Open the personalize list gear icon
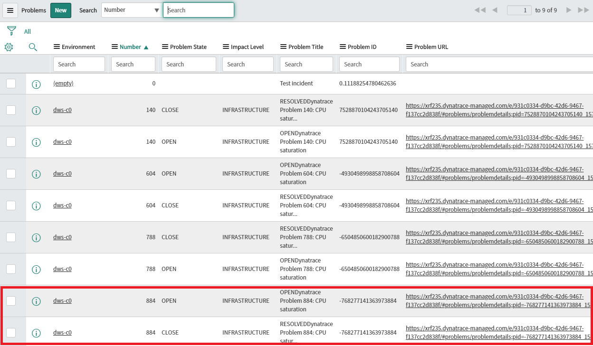This screenshot has width=593, height=346. point(9,47)
